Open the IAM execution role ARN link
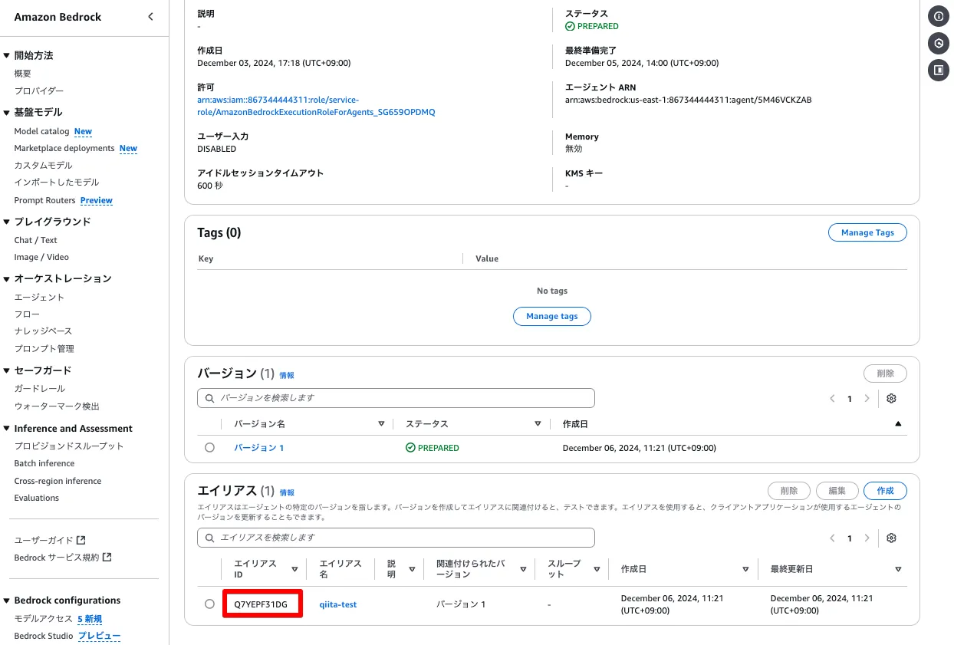The image size is (954, 645). click(x=316, y=106)
